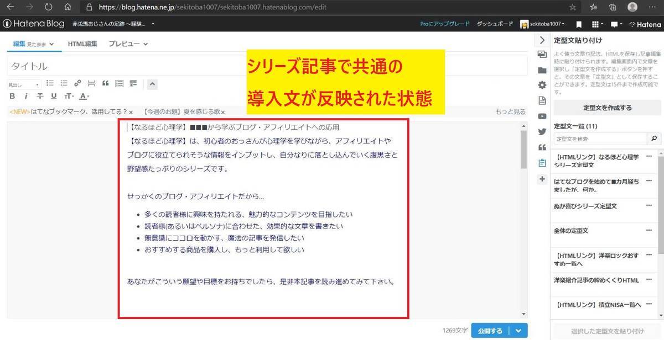Open the ダッシュボード link

[494, 24]
